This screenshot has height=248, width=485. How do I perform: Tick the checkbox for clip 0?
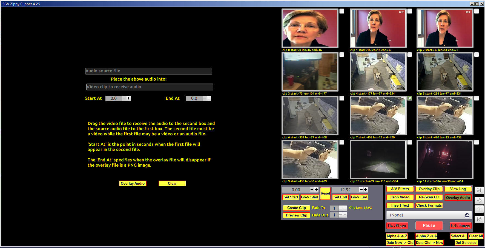342,11
